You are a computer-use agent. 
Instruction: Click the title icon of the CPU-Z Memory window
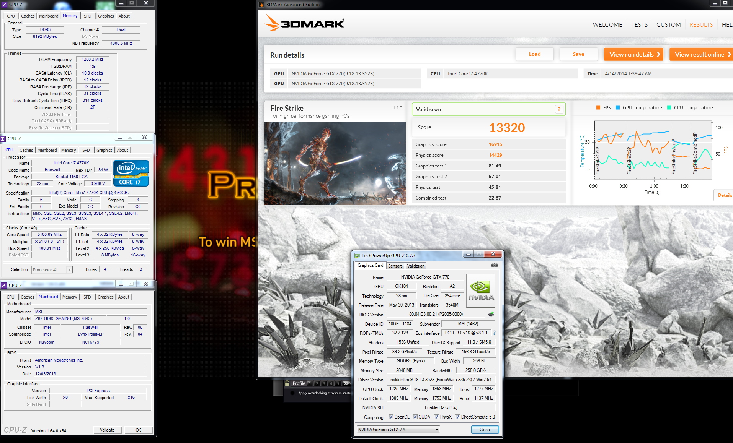4,4
